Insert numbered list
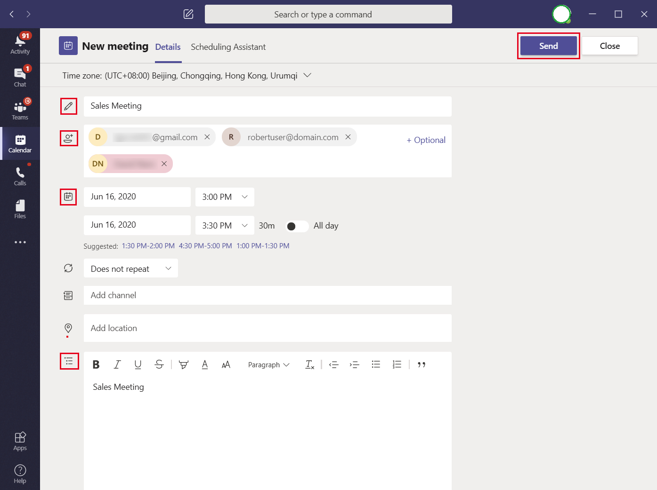 coord(397,364)
